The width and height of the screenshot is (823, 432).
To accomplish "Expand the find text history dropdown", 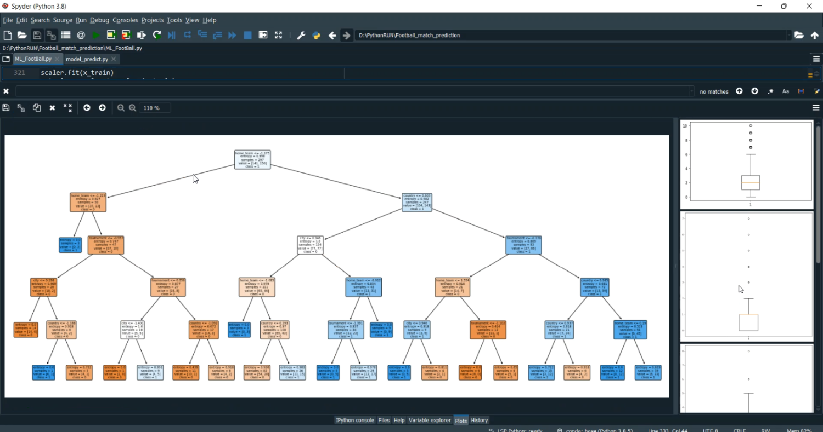I will point(691,91).
